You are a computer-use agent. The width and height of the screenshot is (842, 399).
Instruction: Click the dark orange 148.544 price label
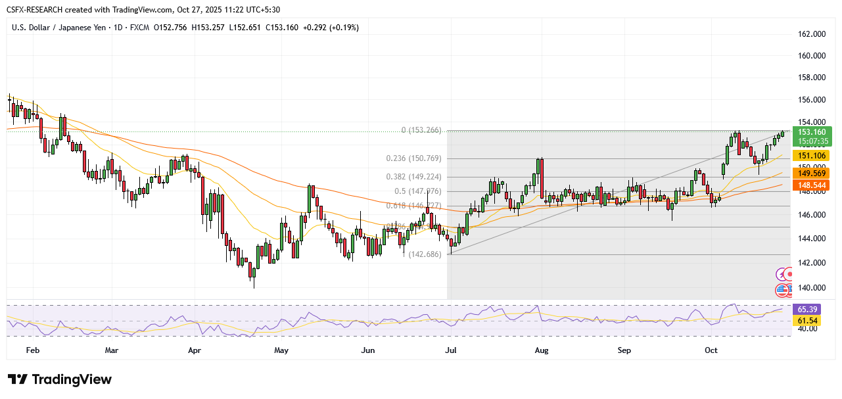click(812, 185)
